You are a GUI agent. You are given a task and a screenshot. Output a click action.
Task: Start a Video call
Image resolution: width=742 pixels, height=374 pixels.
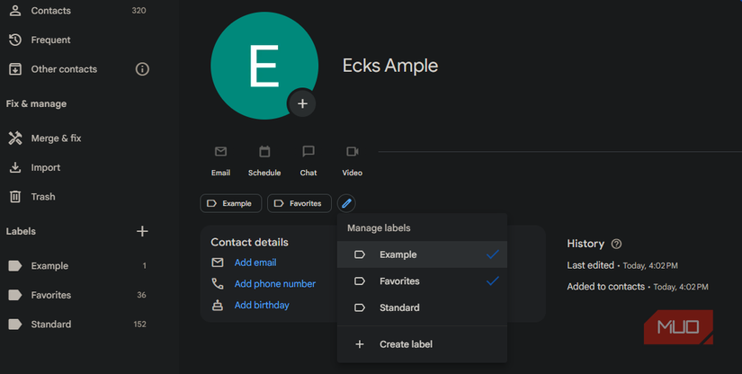pos(353,152)
